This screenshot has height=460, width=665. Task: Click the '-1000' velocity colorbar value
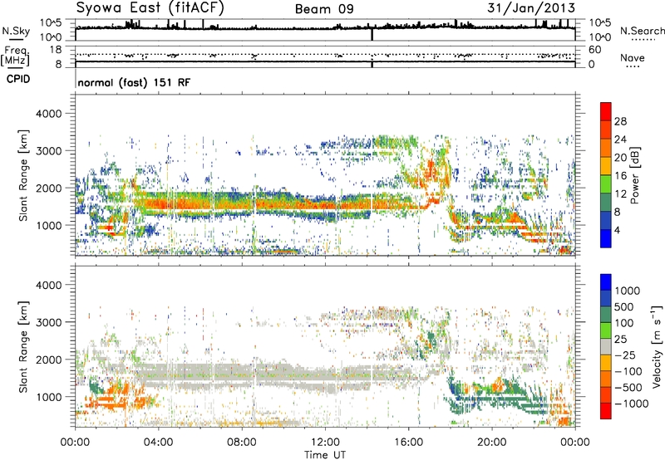click(632, 404)
